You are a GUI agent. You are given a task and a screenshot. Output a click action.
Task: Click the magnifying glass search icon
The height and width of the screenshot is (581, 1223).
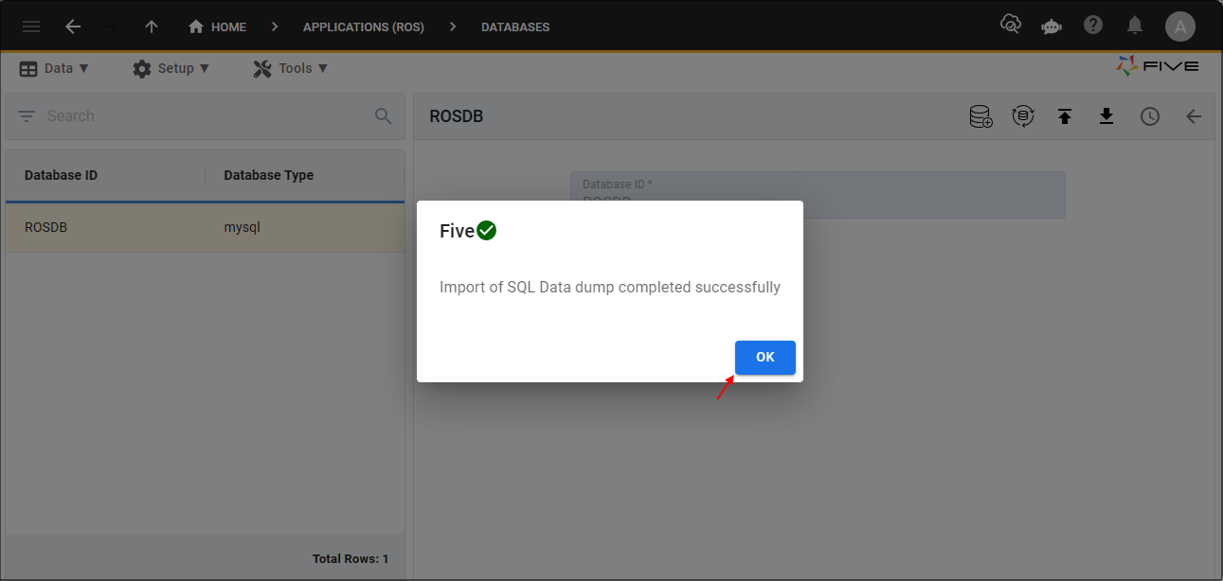pos(383,115)
